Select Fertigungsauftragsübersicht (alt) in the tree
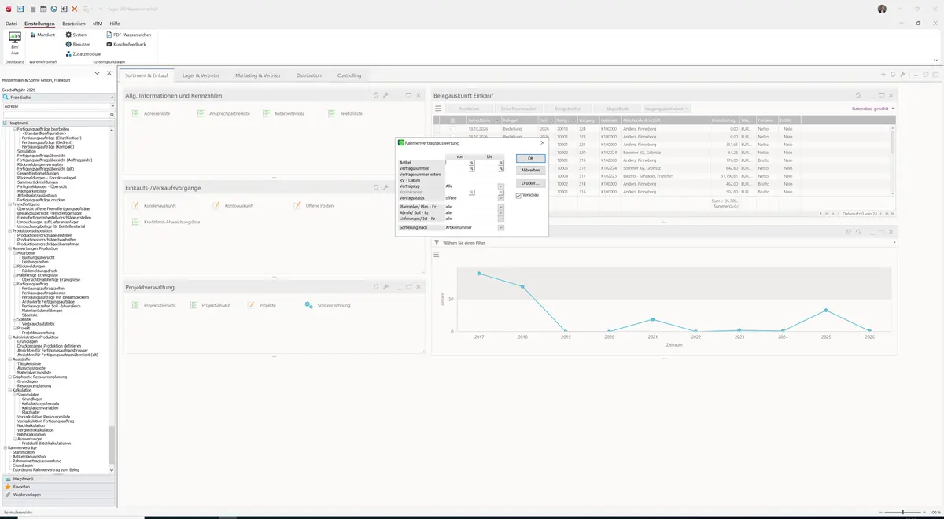 click(x=46, y=168)
